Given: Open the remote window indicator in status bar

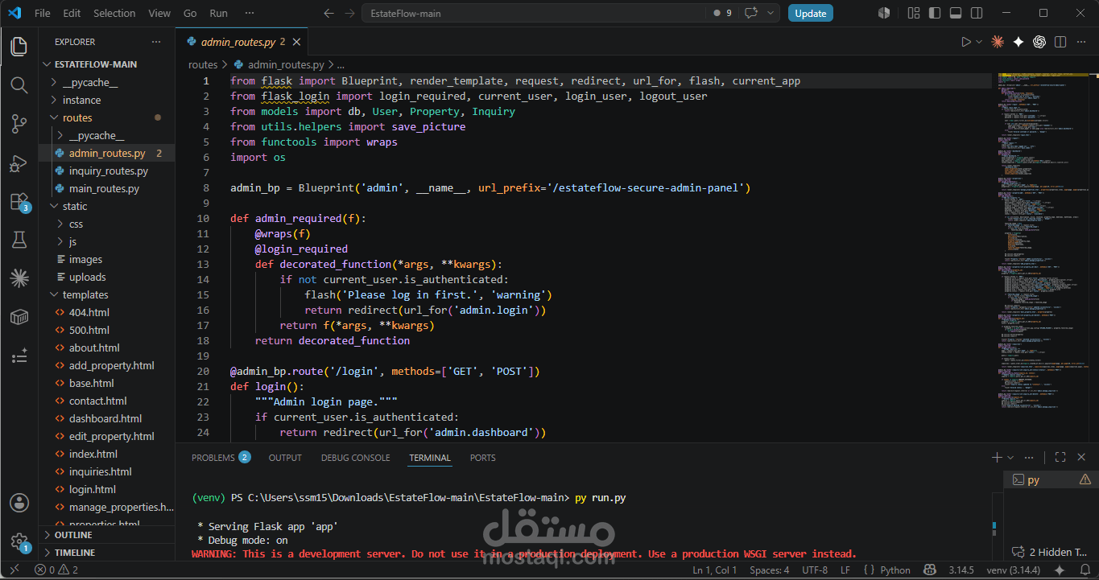Looking at the screenshot, I should coord(14,570).
